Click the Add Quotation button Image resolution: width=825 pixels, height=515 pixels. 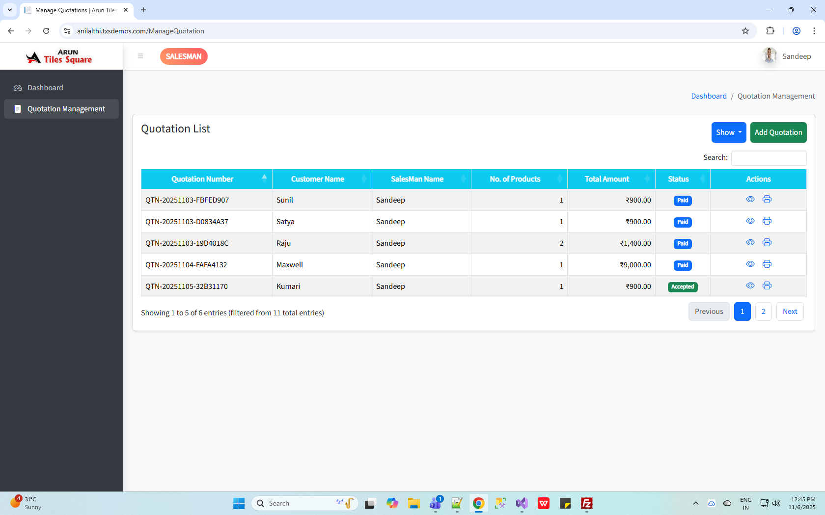tap(778, 132)
